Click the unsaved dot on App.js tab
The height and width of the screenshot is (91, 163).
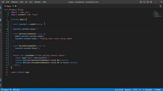[16, 6]
